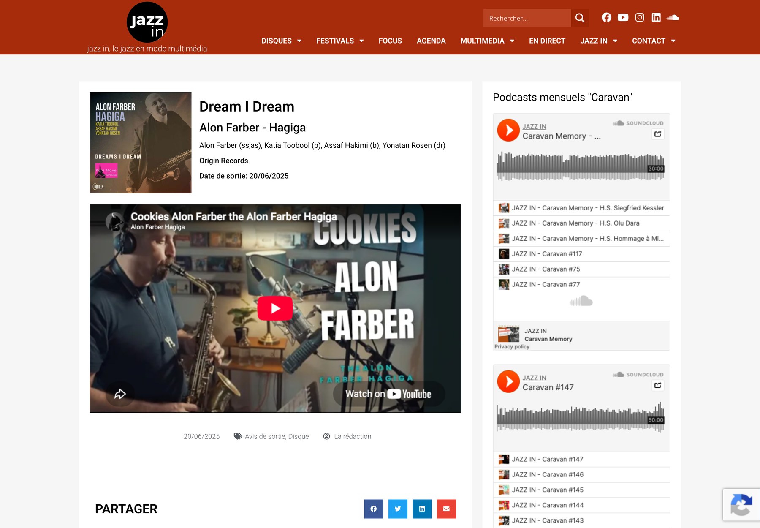Image resolution: width=760 pixels, height=528 pixels.
Task: Share article on Twitter
Action: point(398,509)
